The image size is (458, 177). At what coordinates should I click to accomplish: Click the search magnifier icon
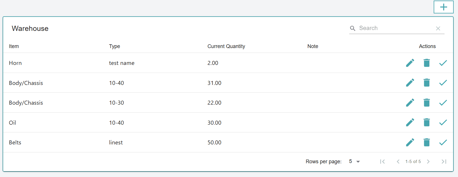coord(353,28)
